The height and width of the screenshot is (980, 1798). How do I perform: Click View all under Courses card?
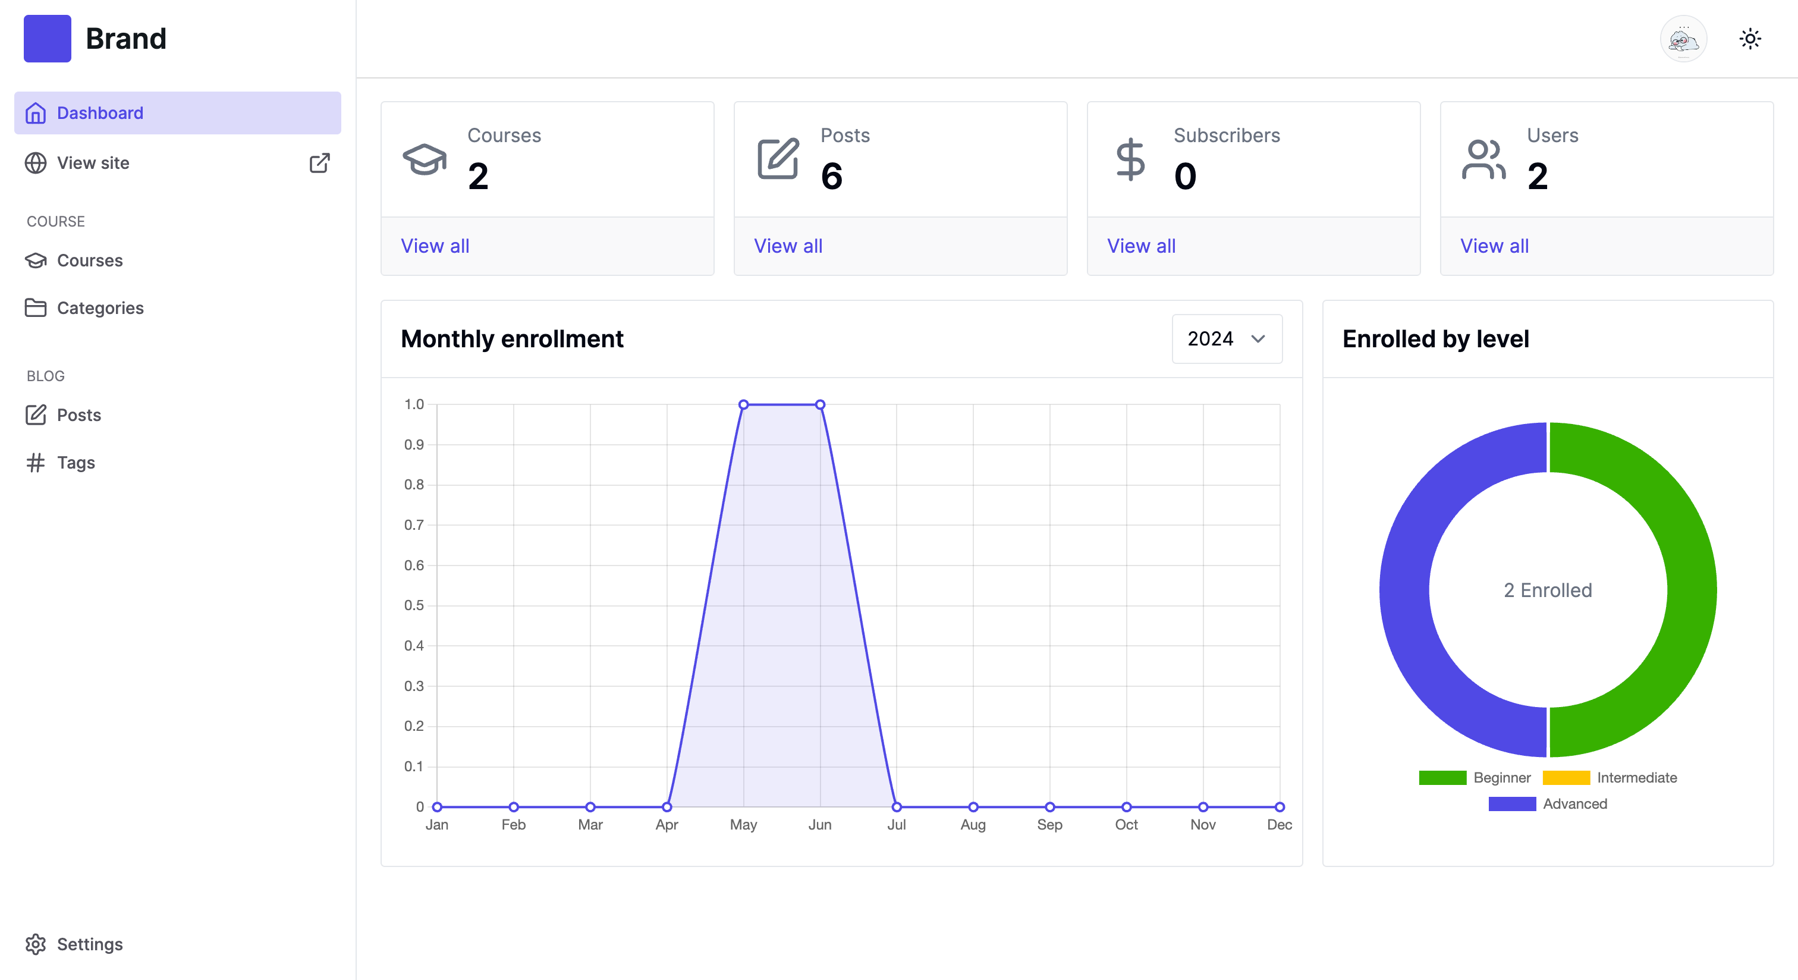pos(435,246)
